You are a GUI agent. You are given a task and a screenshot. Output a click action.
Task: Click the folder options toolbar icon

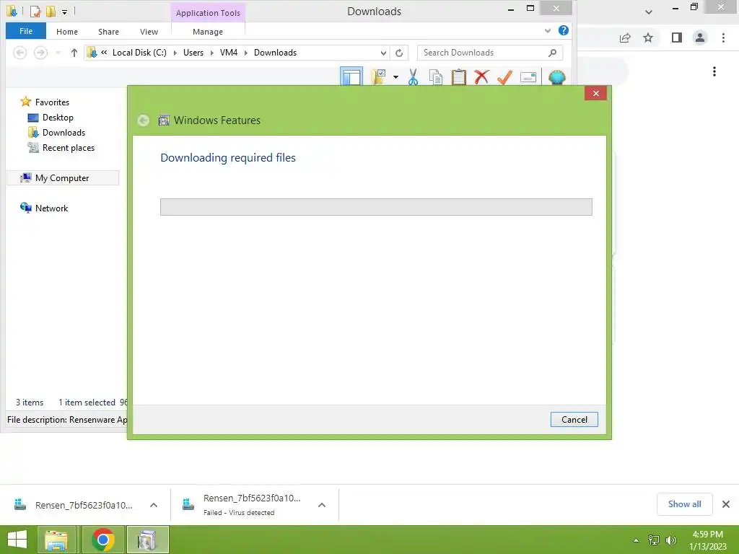pos(378,76)
